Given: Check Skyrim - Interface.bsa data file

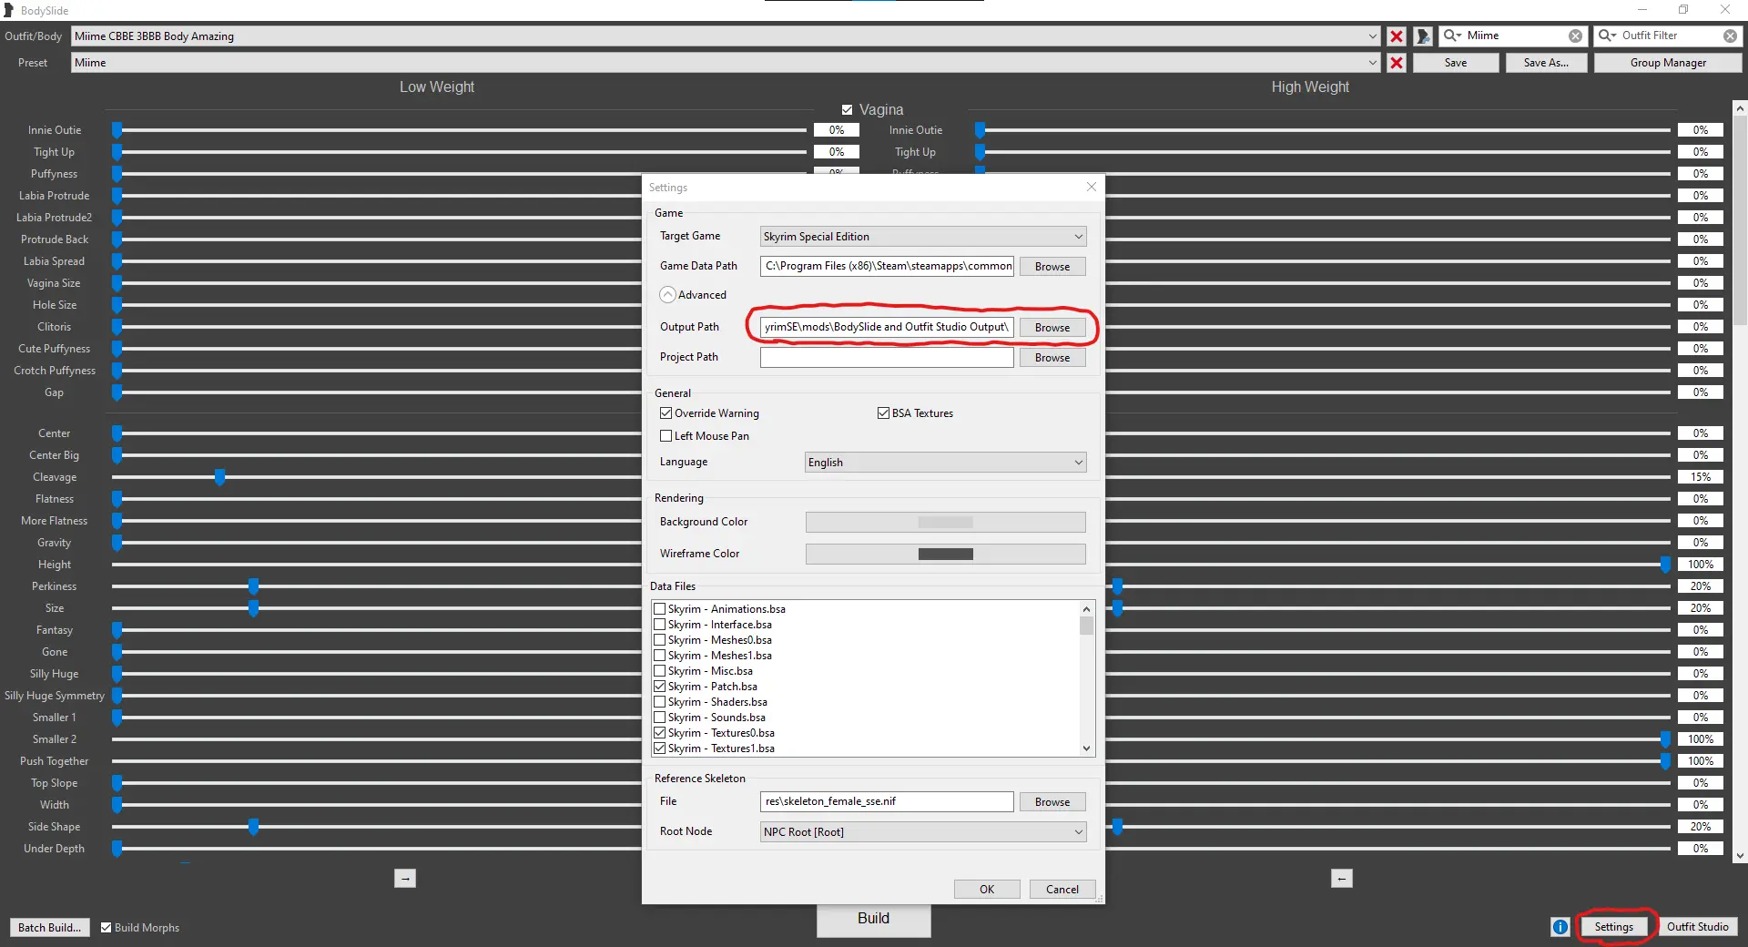Looking at the screenshot, I should (x=660, y=625).
